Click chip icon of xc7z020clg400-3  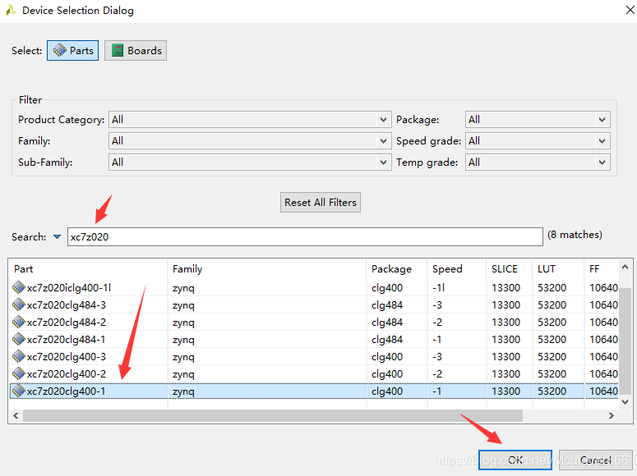[19, 356]
